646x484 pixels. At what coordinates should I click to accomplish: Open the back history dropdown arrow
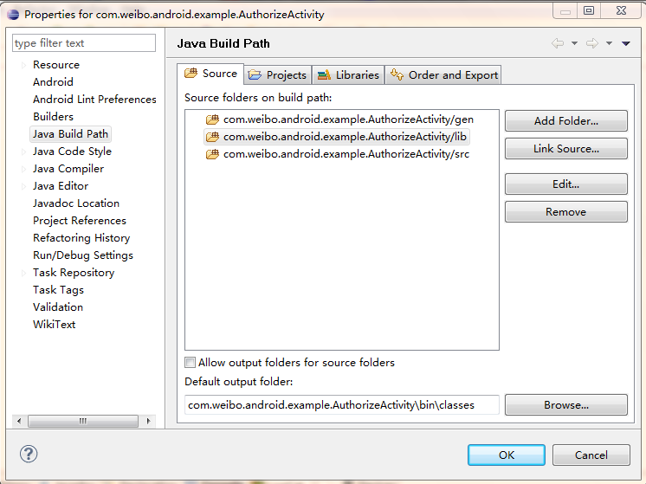[574, 43]
